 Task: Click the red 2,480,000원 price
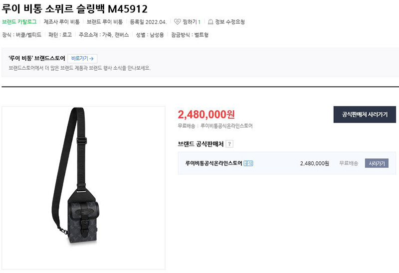(206, 115)
